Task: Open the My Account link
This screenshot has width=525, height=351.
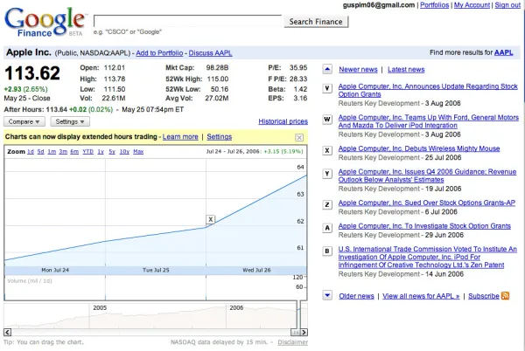Action: coord(472,5)
